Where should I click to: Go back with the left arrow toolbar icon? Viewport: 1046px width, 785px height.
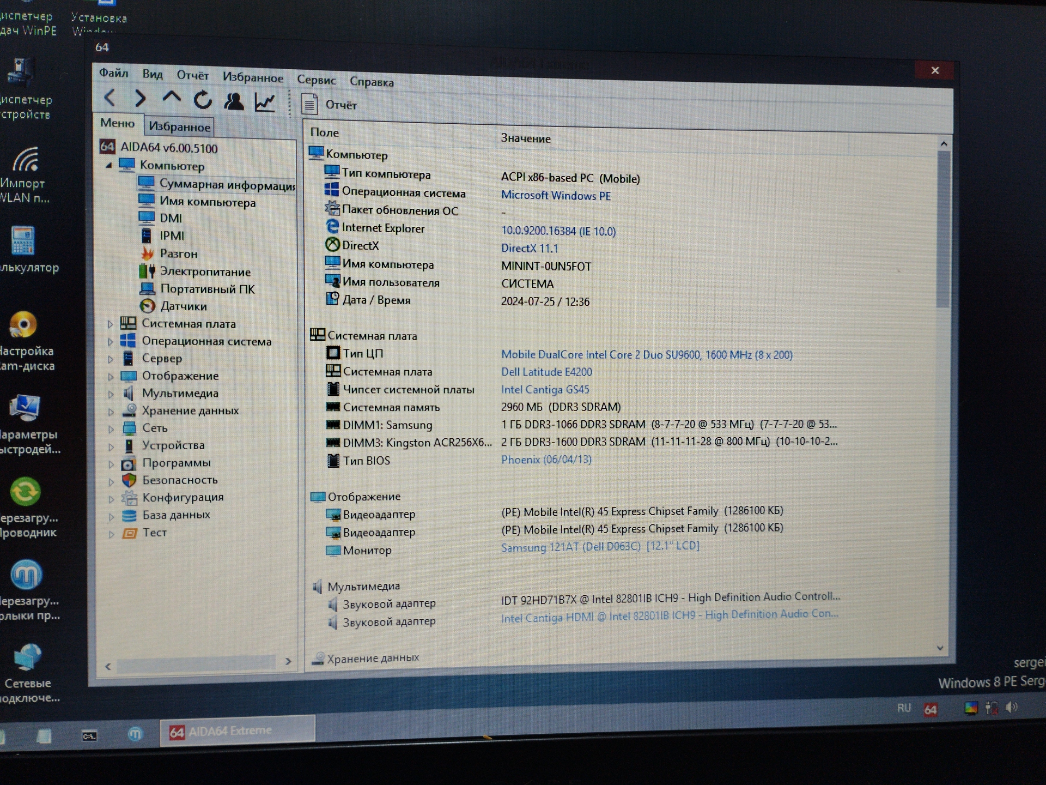(110, 98)
